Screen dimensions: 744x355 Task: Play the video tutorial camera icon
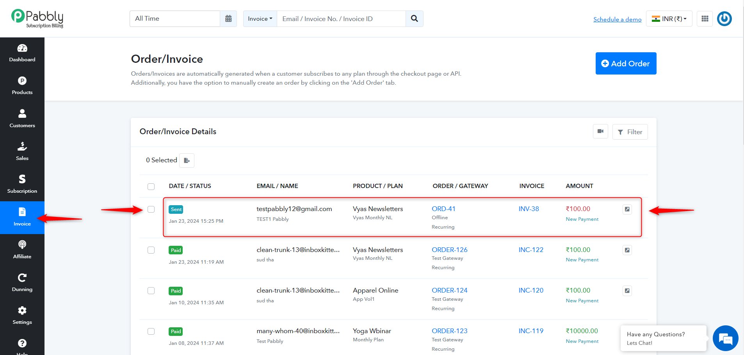click(x=600, y=131)
